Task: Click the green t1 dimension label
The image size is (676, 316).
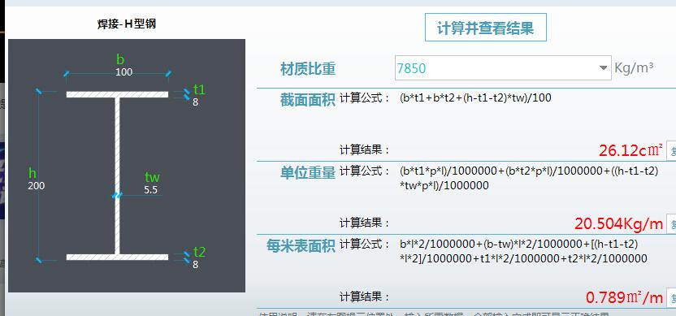Action: point(199,89)
